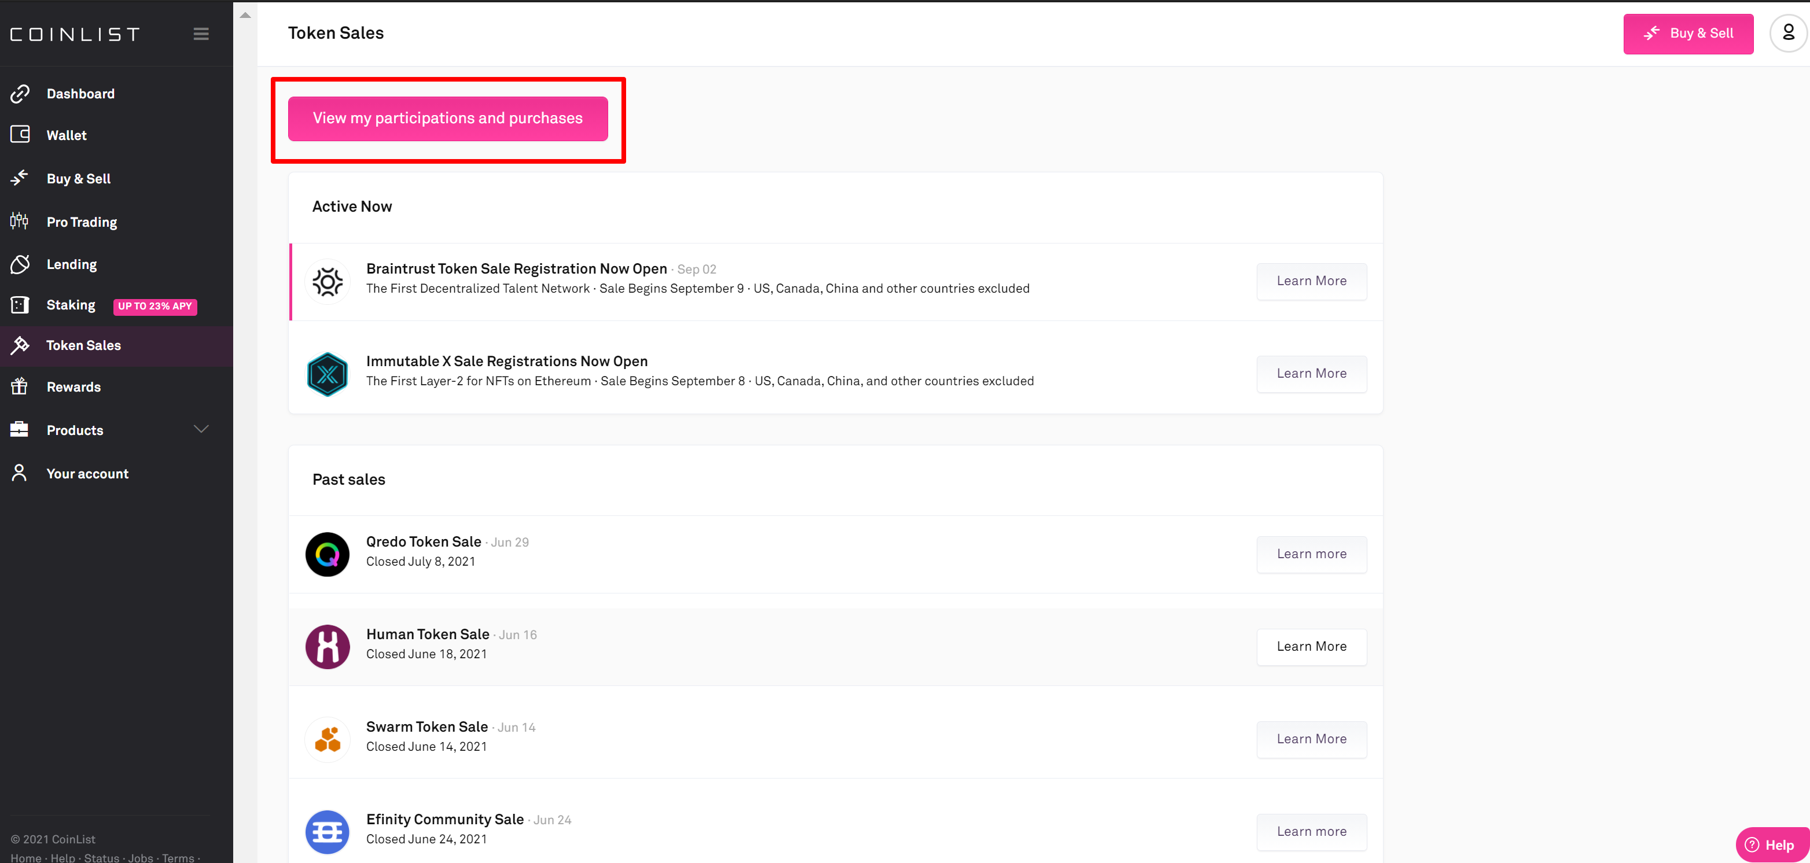Open Pro Trading from sidebar
Image resolution: width=1810 pixels, height=863 pixels.
82,222
